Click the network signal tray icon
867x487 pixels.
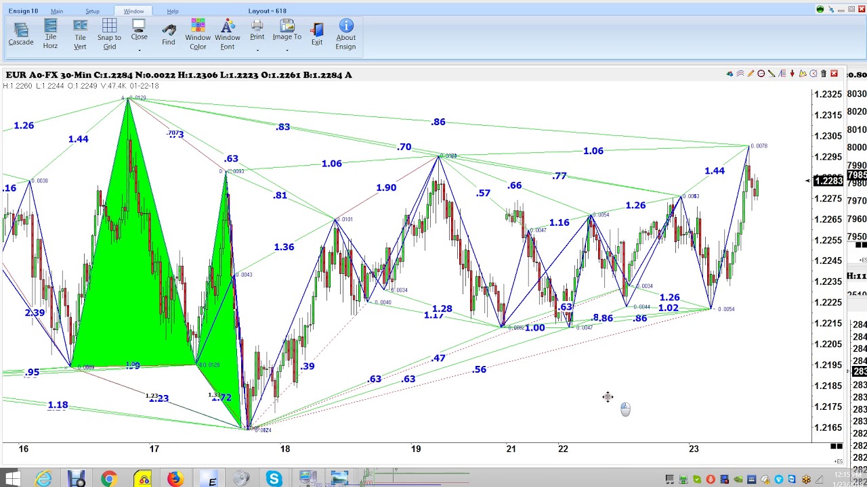[x=819, y=480]
